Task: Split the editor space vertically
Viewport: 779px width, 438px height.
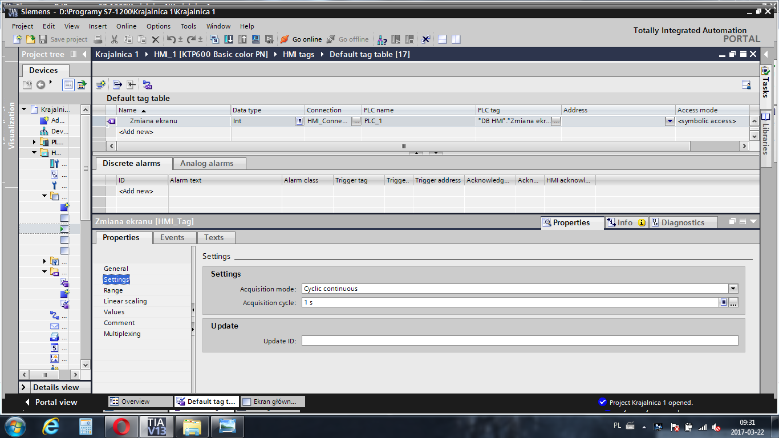Action: pyautogui.click(x=456, y=39)
